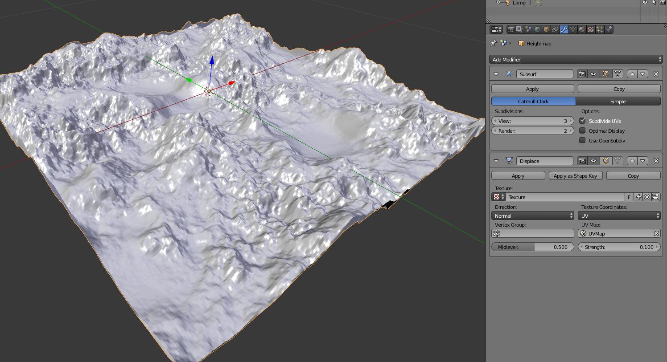667x362 pixels.
Task: Toggle Subsurf modifier viewport eye visibility
Action: (593, 74)
